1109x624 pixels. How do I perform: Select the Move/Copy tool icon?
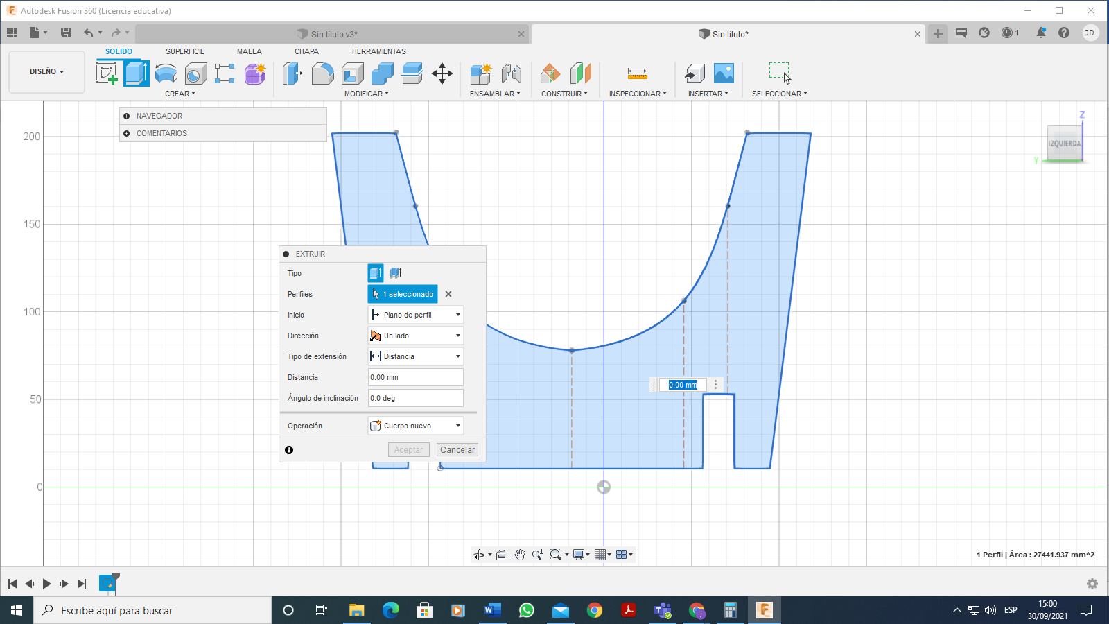(442, 73)
